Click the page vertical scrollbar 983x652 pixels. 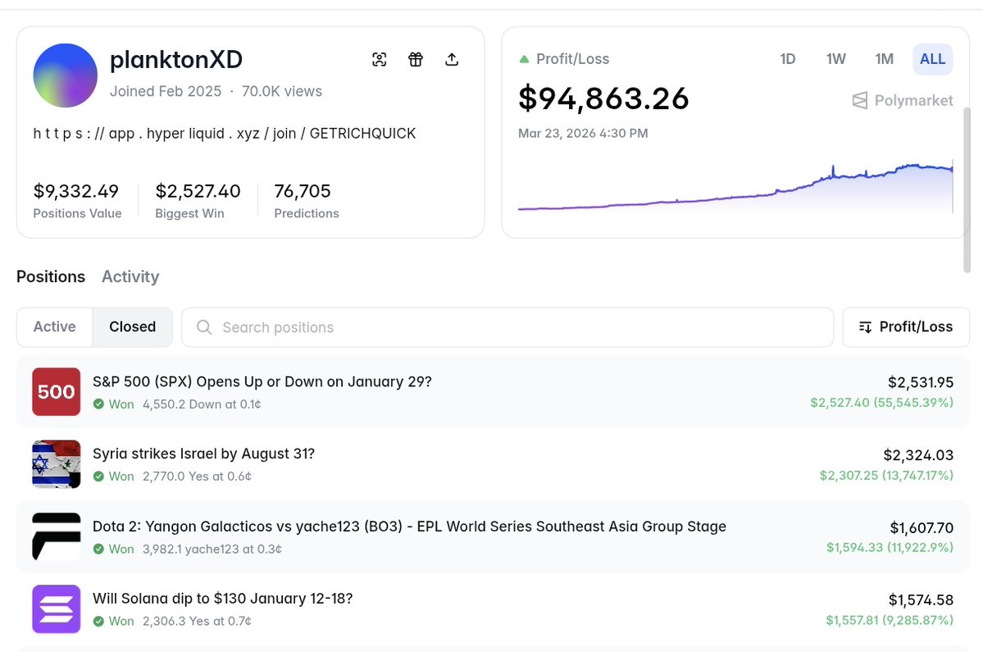[x=967, y=190]
